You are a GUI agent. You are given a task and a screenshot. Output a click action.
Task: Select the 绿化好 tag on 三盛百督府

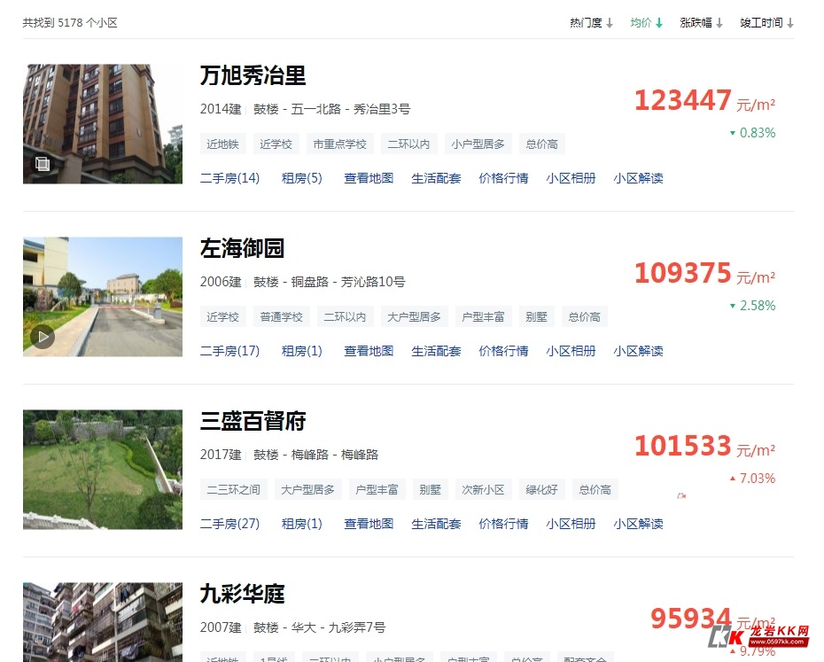tap(541, 489)
